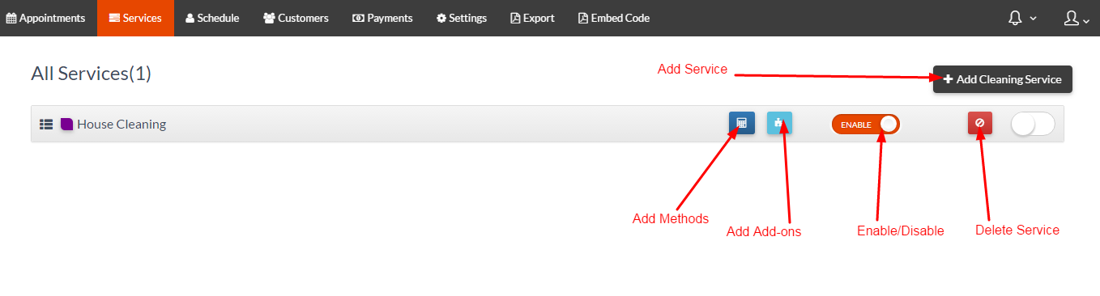Screen dimensions: 1100x296
Task: Select the House Cleaning service row
Action: [547, 124]
